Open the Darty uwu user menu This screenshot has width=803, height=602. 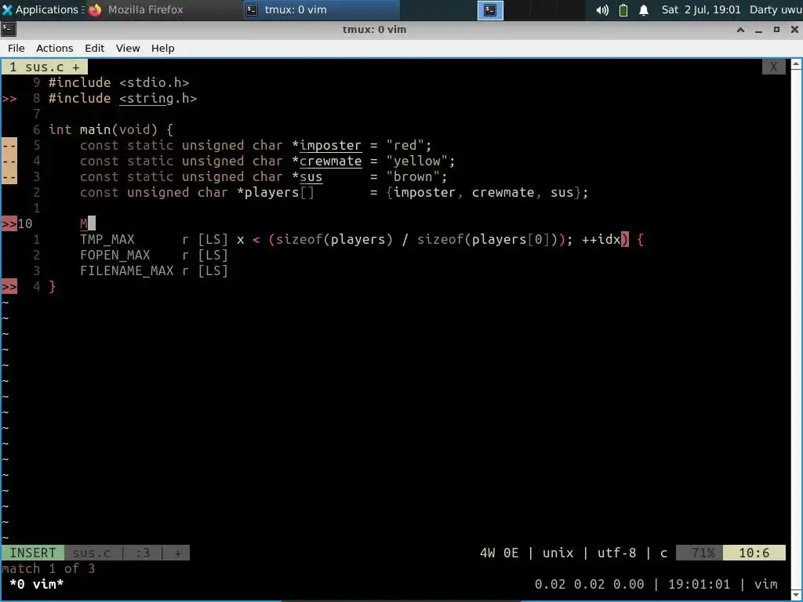click(x=776, y=9)
